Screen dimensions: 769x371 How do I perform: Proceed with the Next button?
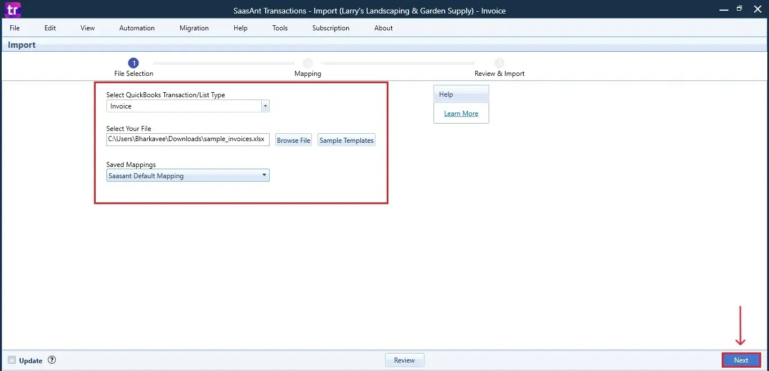(741, 360)
